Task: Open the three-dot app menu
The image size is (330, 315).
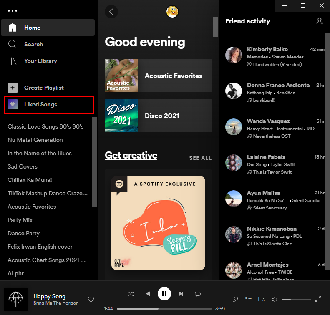Action: pos(13,11)
